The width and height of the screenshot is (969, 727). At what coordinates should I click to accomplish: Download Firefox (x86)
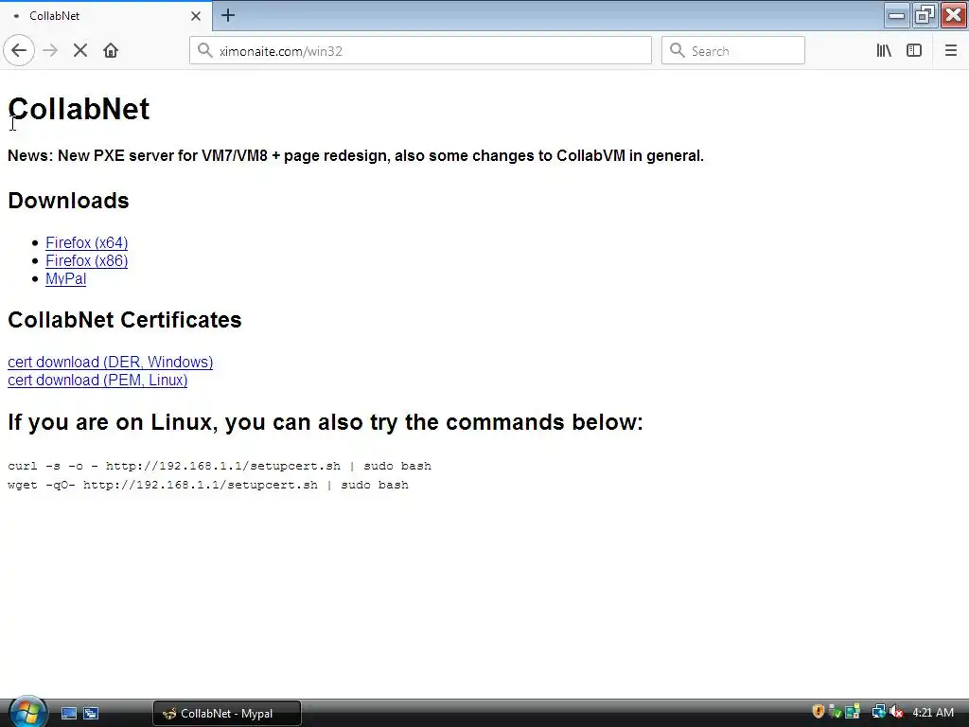(x=86, y=261)
